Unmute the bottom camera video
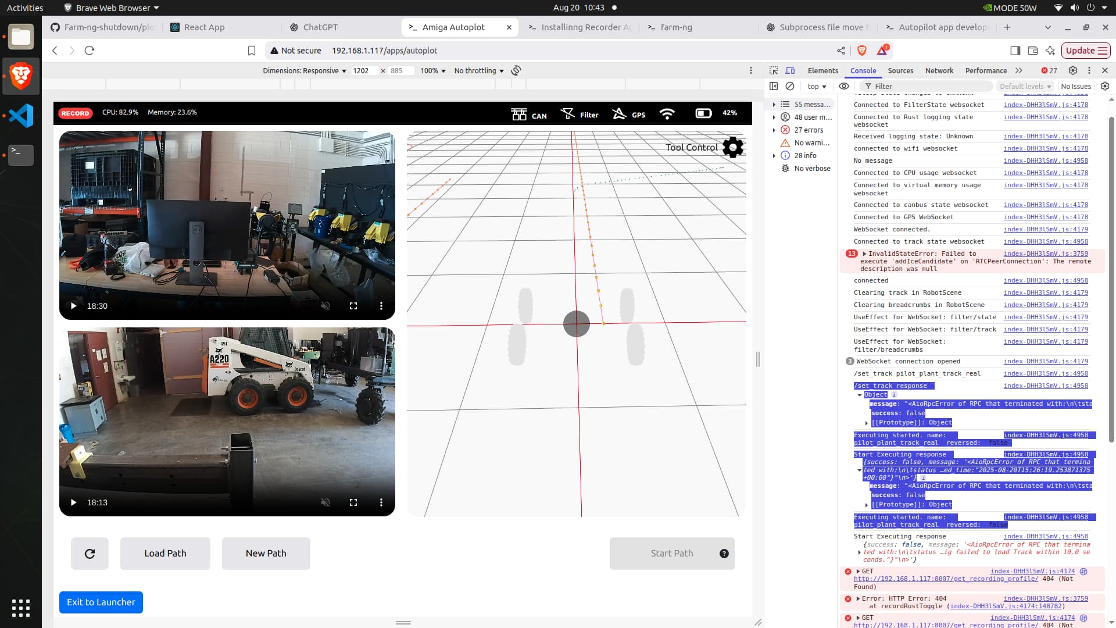The height and width of the screenshot is (628, 1116). 325,502
